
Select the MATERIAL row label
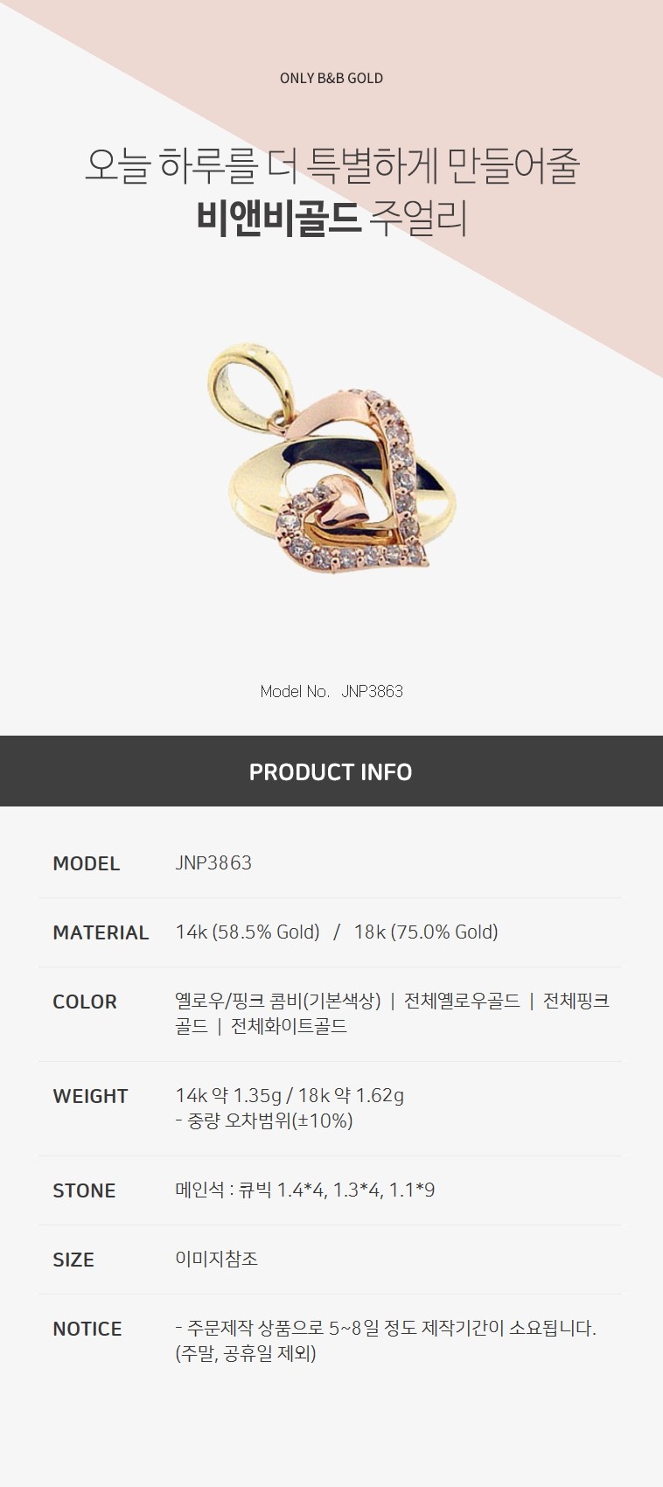click(101, 932)
